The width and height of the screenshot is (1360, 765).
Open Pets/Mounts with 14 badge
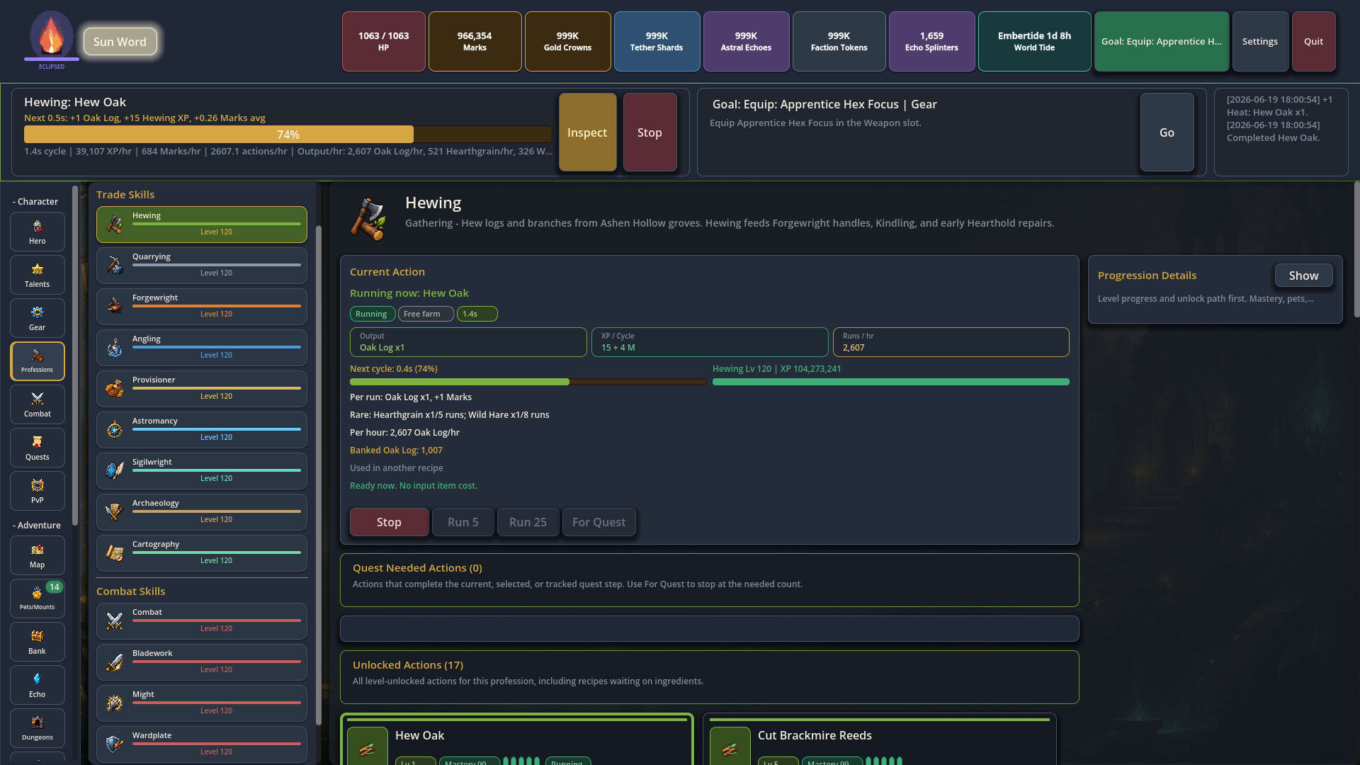pyautogui.click(x=38, y=599)
